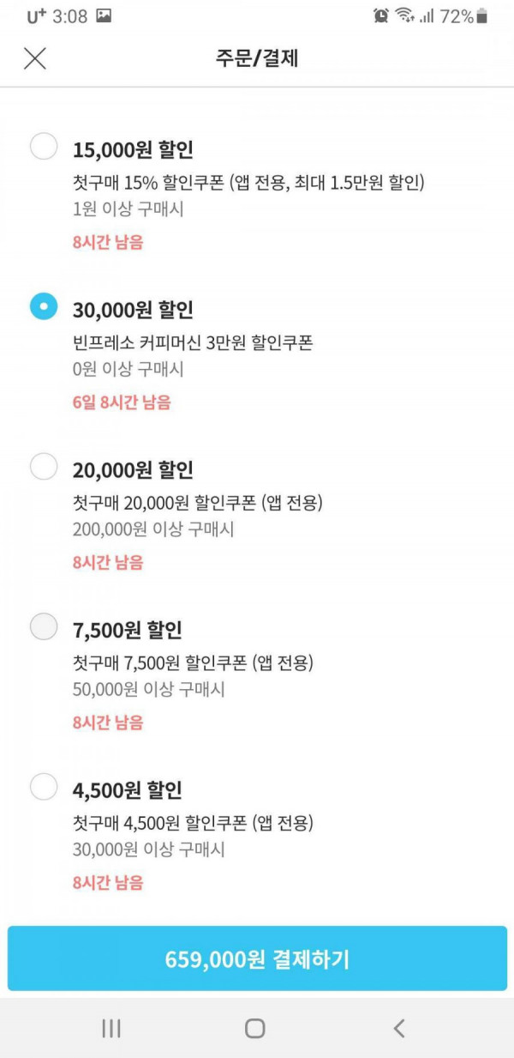Tap the 6일 8시간 남음 expiry label
The image size is (514, 1058).
pos(122,402)
